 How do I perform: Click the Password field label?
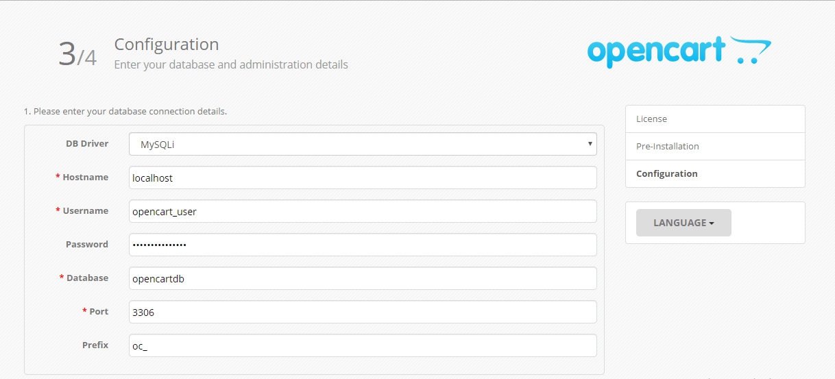[87, 244]
